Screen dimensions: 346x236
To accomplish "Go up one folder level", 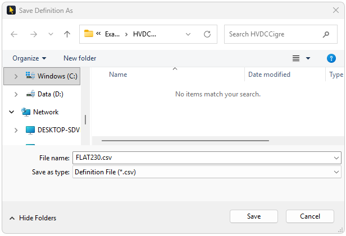I will (67, 34).
